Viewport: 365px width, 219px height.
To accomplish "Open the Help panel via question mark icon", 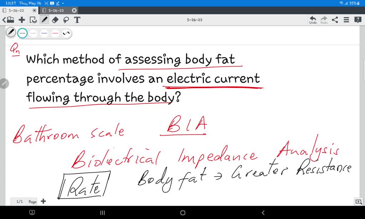I will [357, 20].
